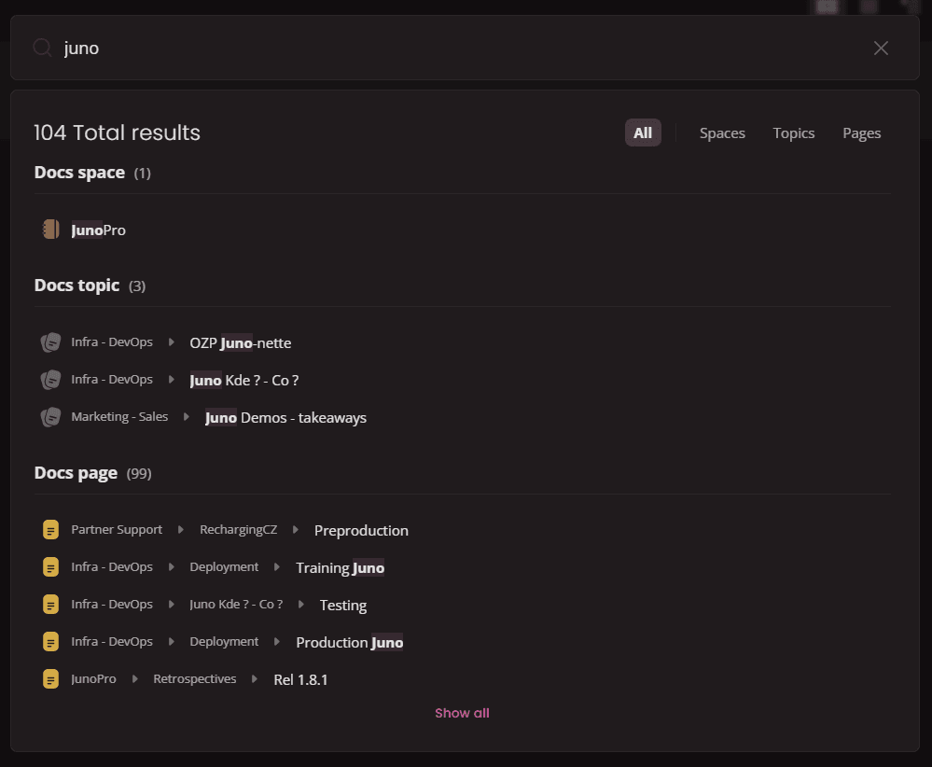Click the page icon of the Preproduction row
932x767 pixels.
pos(50,529)
